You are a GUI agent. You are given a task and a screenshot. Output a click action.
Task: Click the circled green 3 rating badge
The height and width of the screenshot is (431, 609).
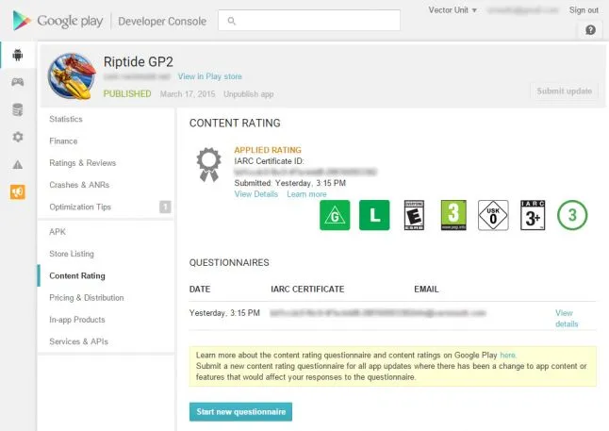(x=572, y=215)
